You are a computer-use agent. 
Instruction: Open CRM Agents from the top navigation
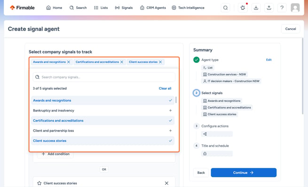pyautogui.click(x=153, y=8)
